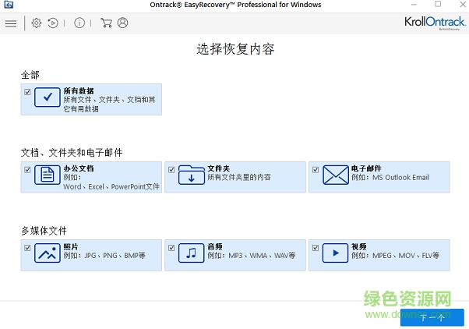
Task: Click the video play icon
Action: (336, 253)
